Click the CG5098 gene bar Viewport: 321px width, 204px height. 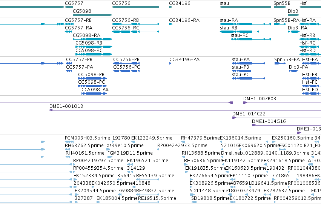coord(92,15)
